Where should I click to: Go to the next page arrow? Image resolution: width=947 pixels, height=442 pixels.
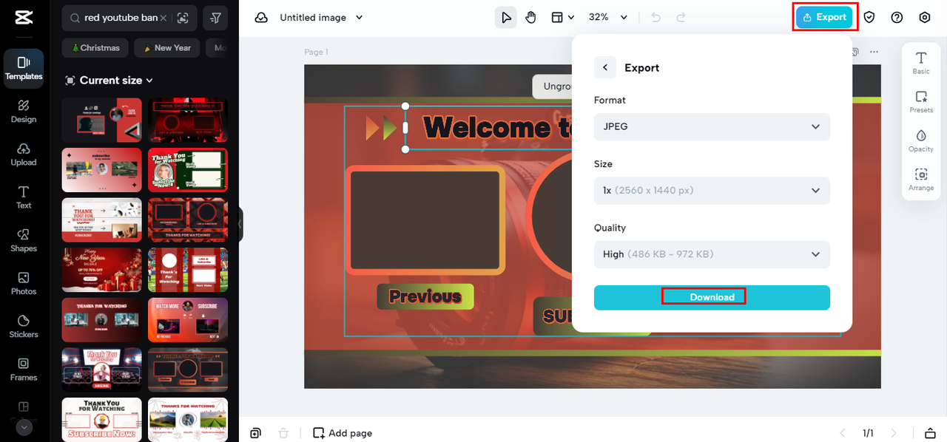point(894,433)
